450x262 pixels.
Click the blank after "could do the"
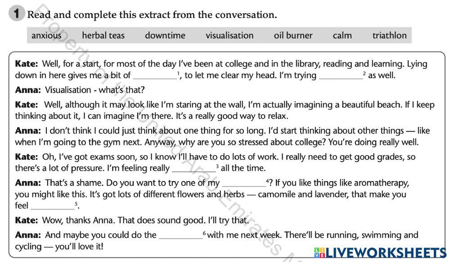[x=181, y=235]
